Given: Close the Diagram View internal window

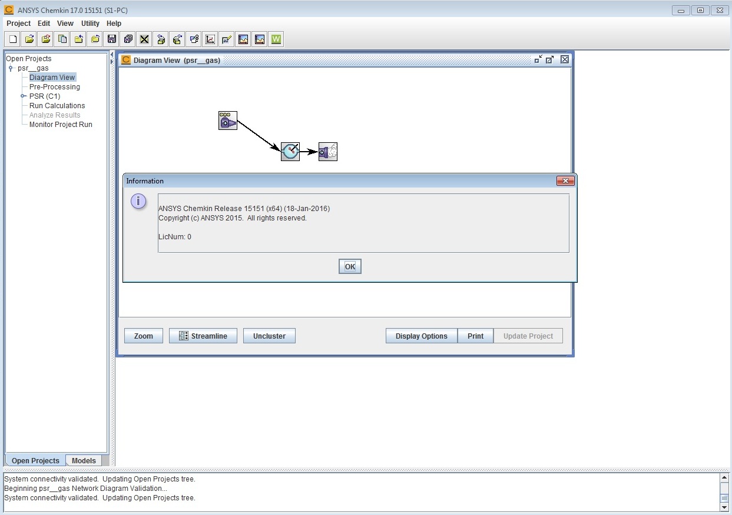Looking at the screenshot, I should [565, 59].
